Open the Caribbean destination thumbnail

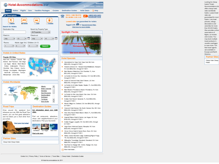click(36, 127)
